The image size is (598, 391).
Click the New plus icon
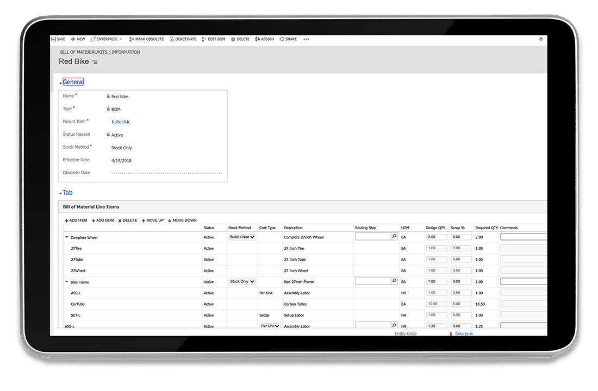coord(73,39)
